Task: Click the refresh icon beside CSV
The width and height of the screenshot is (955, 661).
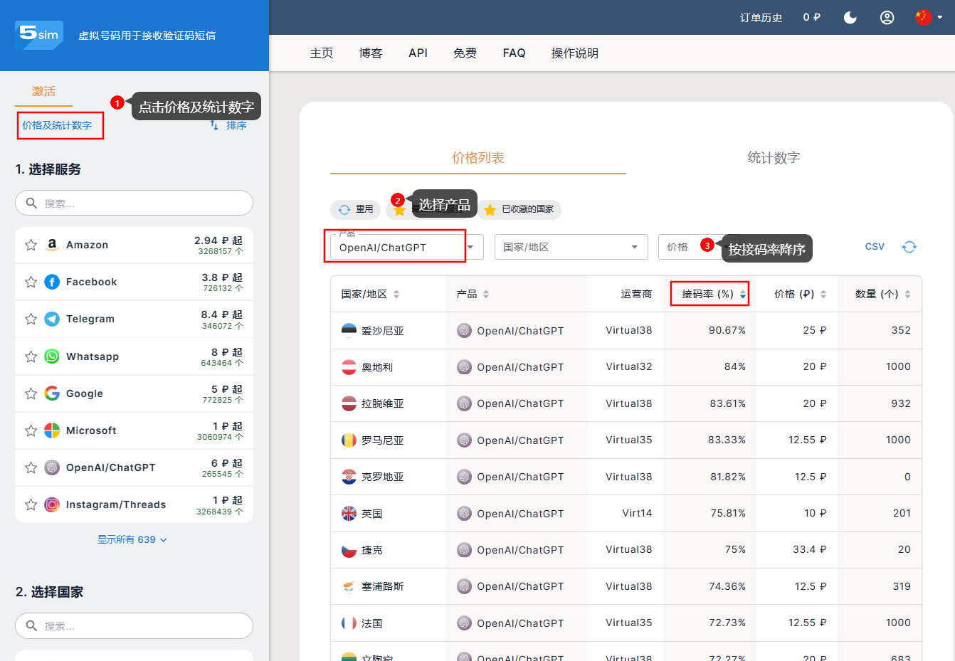Action: pyautogui.click(x=909, y=247)
